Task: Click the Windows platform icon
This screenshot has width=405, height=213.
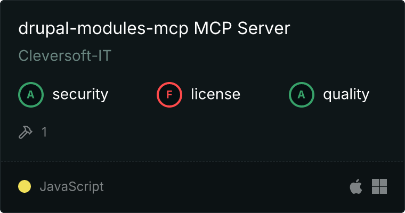Action: [x=379, y=186]
